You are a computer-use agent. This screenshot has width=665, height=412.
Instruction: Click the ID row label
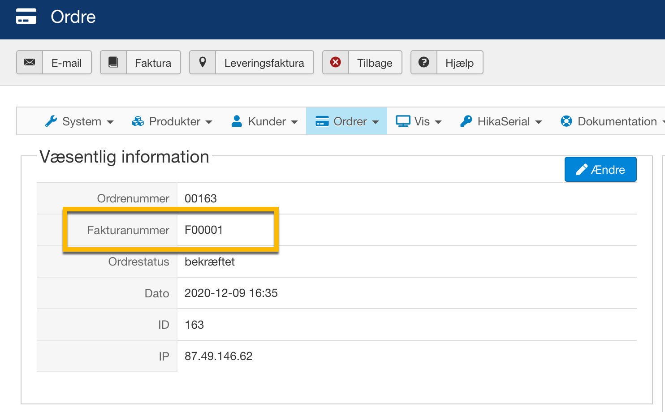pyautogui.click(x=164, y=325)
